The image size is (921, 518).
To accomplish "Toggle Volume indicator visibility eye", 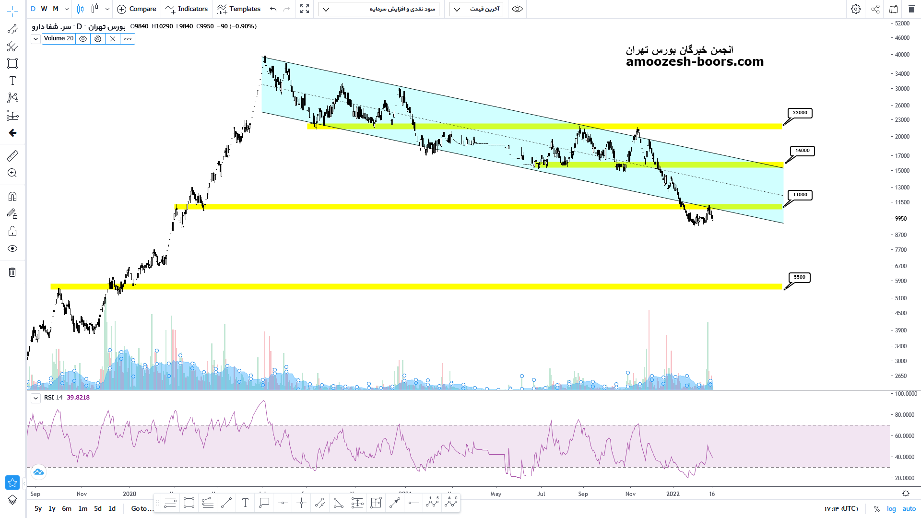I will click(83, 39).
